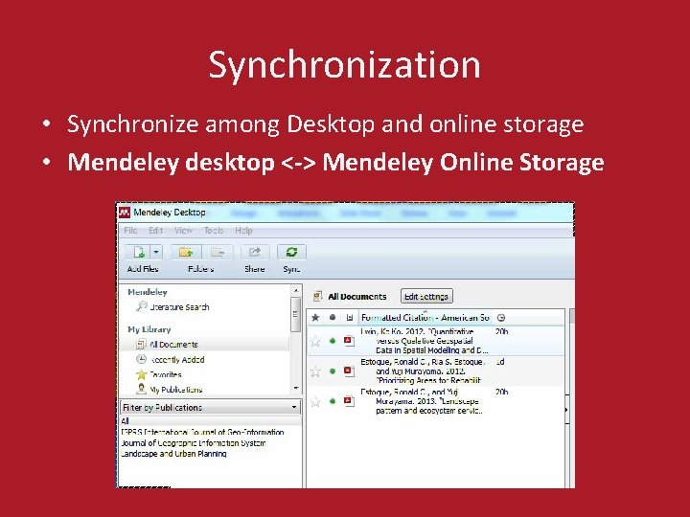
Task: Click the Add Files document icon
Action: [138, 252]
